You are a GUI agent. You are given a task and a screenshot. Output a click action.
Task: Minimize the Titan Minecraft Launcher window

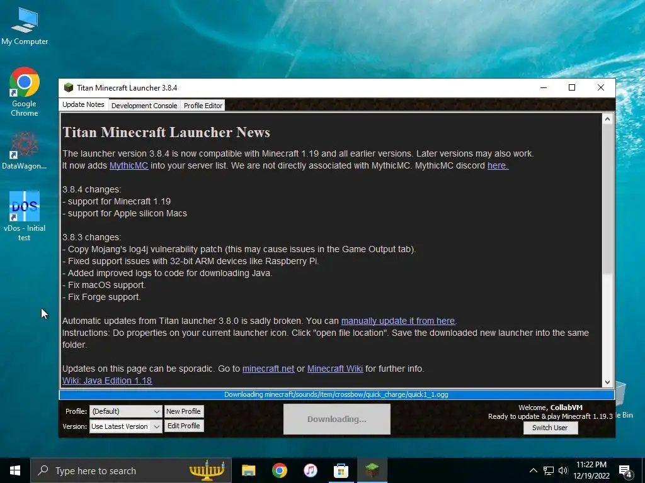click(x=544, y=87)
